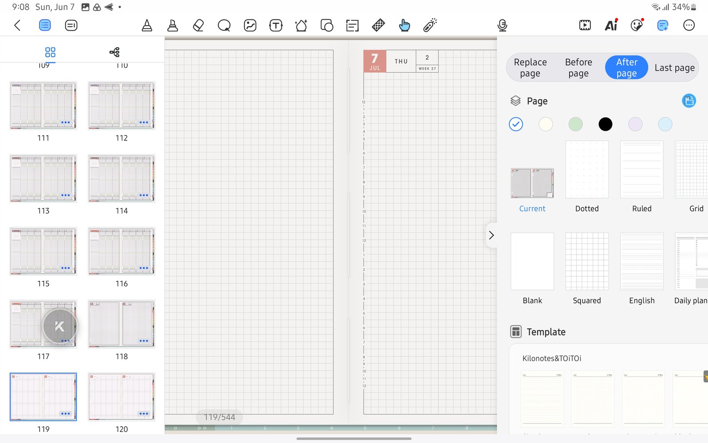Select the Highlighter tool

tap(173, 25)
